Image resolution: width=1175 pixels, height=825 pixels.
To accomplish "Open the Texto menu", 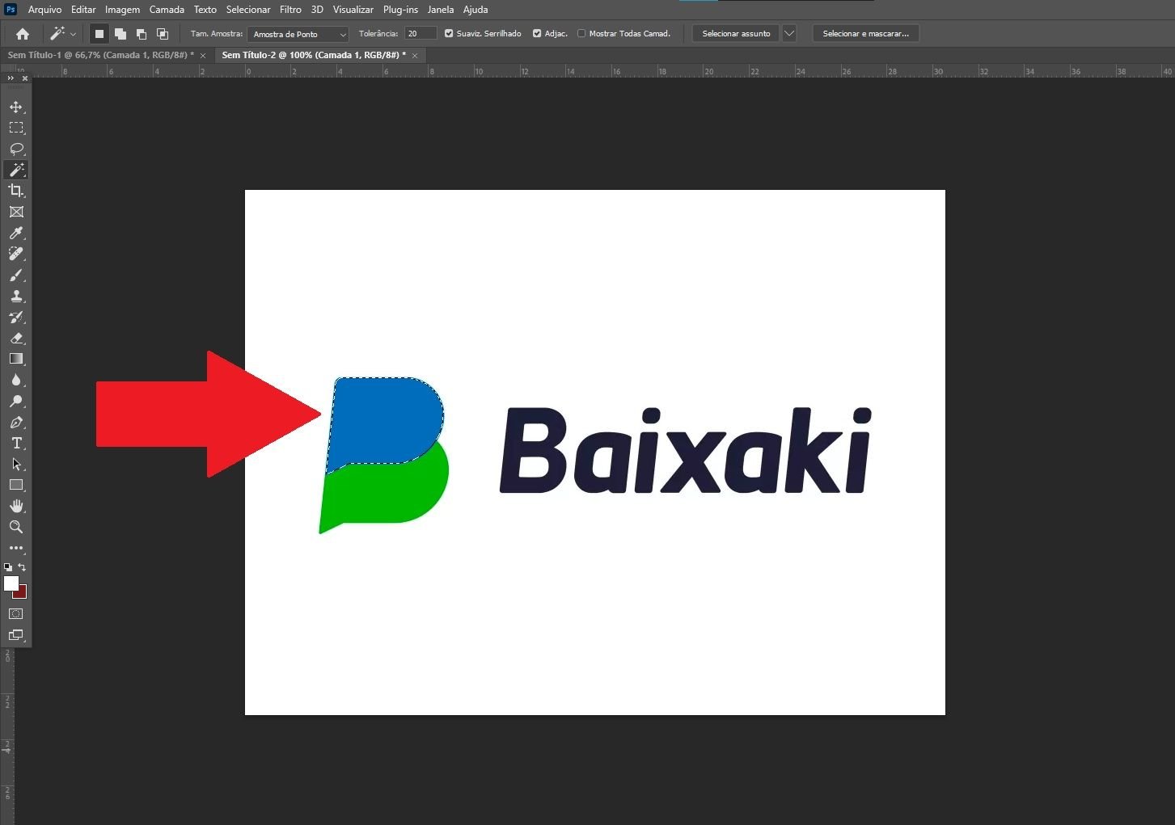I will pos(205,10).
